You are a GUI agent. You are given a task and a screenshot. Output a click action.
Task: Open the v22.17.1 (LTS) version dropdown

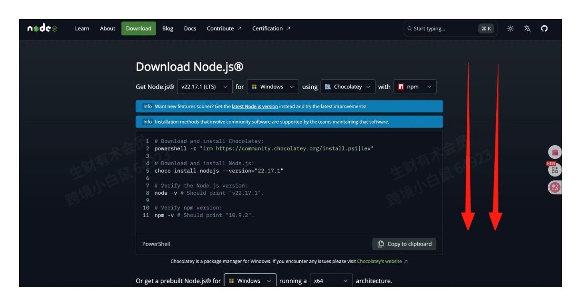click(x=205, y=87)
